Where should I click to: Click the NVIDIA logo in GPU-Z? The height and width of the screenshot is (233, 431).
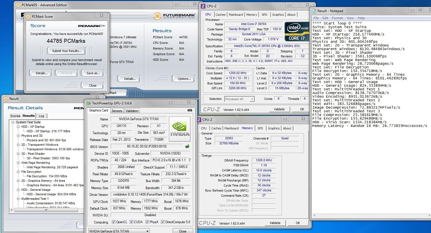coord(180,129)
